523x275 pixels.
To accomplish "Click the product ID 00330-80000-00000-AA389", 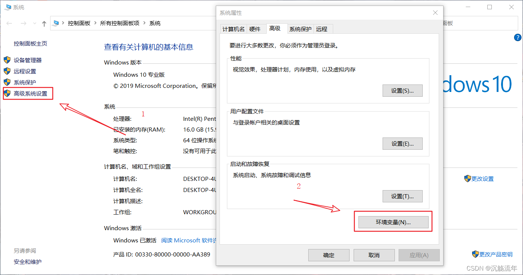I will pyautogui.click(x=172, y=254).
